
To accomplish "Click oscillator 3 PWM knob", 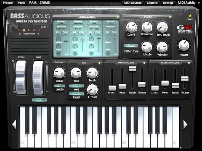I will pos(91,46).
